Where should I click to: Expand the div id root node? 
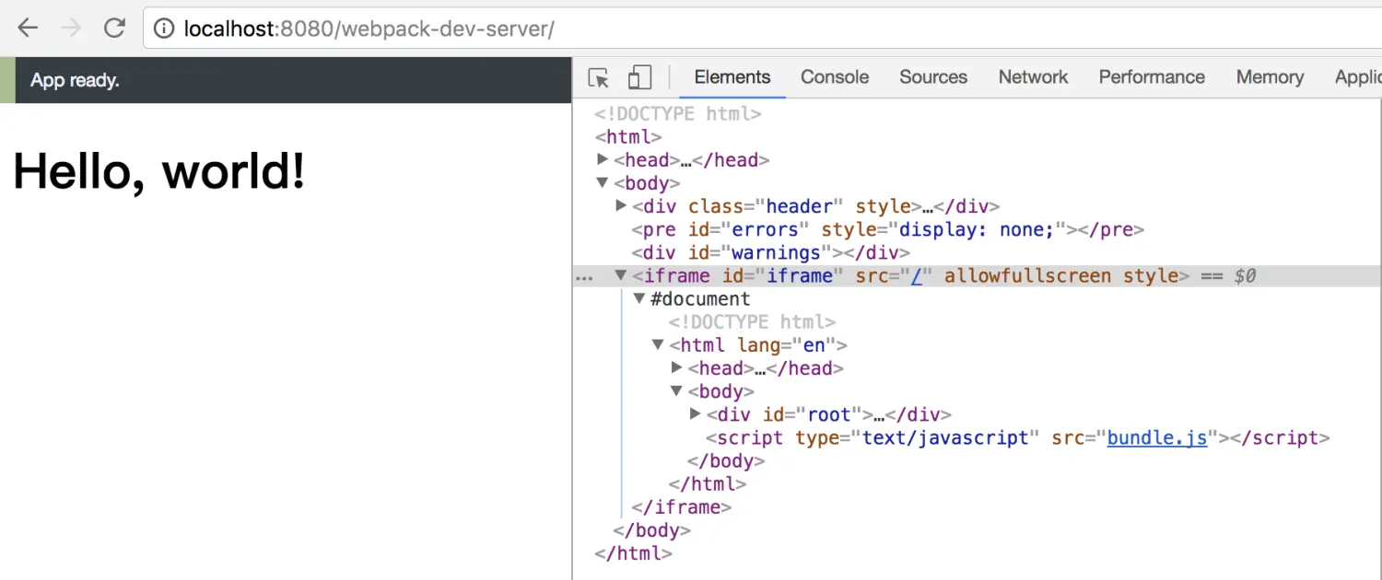[x=696, y=414]
